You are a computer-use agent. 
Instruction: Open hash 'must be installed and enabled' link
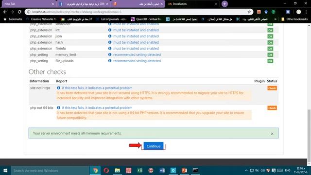pyautogui.click(x=136, y=42)
